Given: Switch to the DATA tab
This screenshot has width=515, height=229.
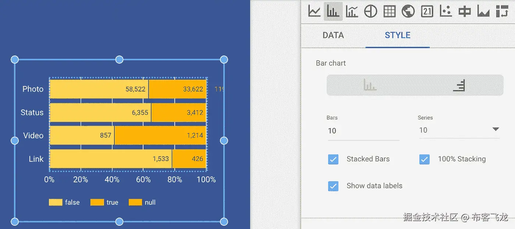Looking at the screenshot, I should 333,35.
